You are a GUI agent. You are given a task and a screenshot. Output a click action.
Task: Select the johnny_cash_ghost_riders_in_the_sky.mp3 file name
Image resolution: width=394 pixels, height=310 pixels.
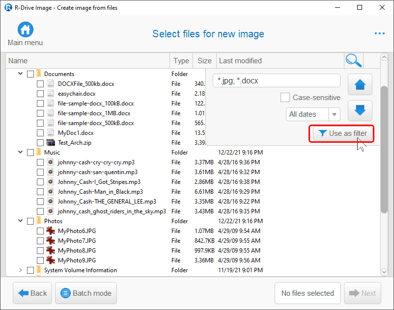coord(112,211)
